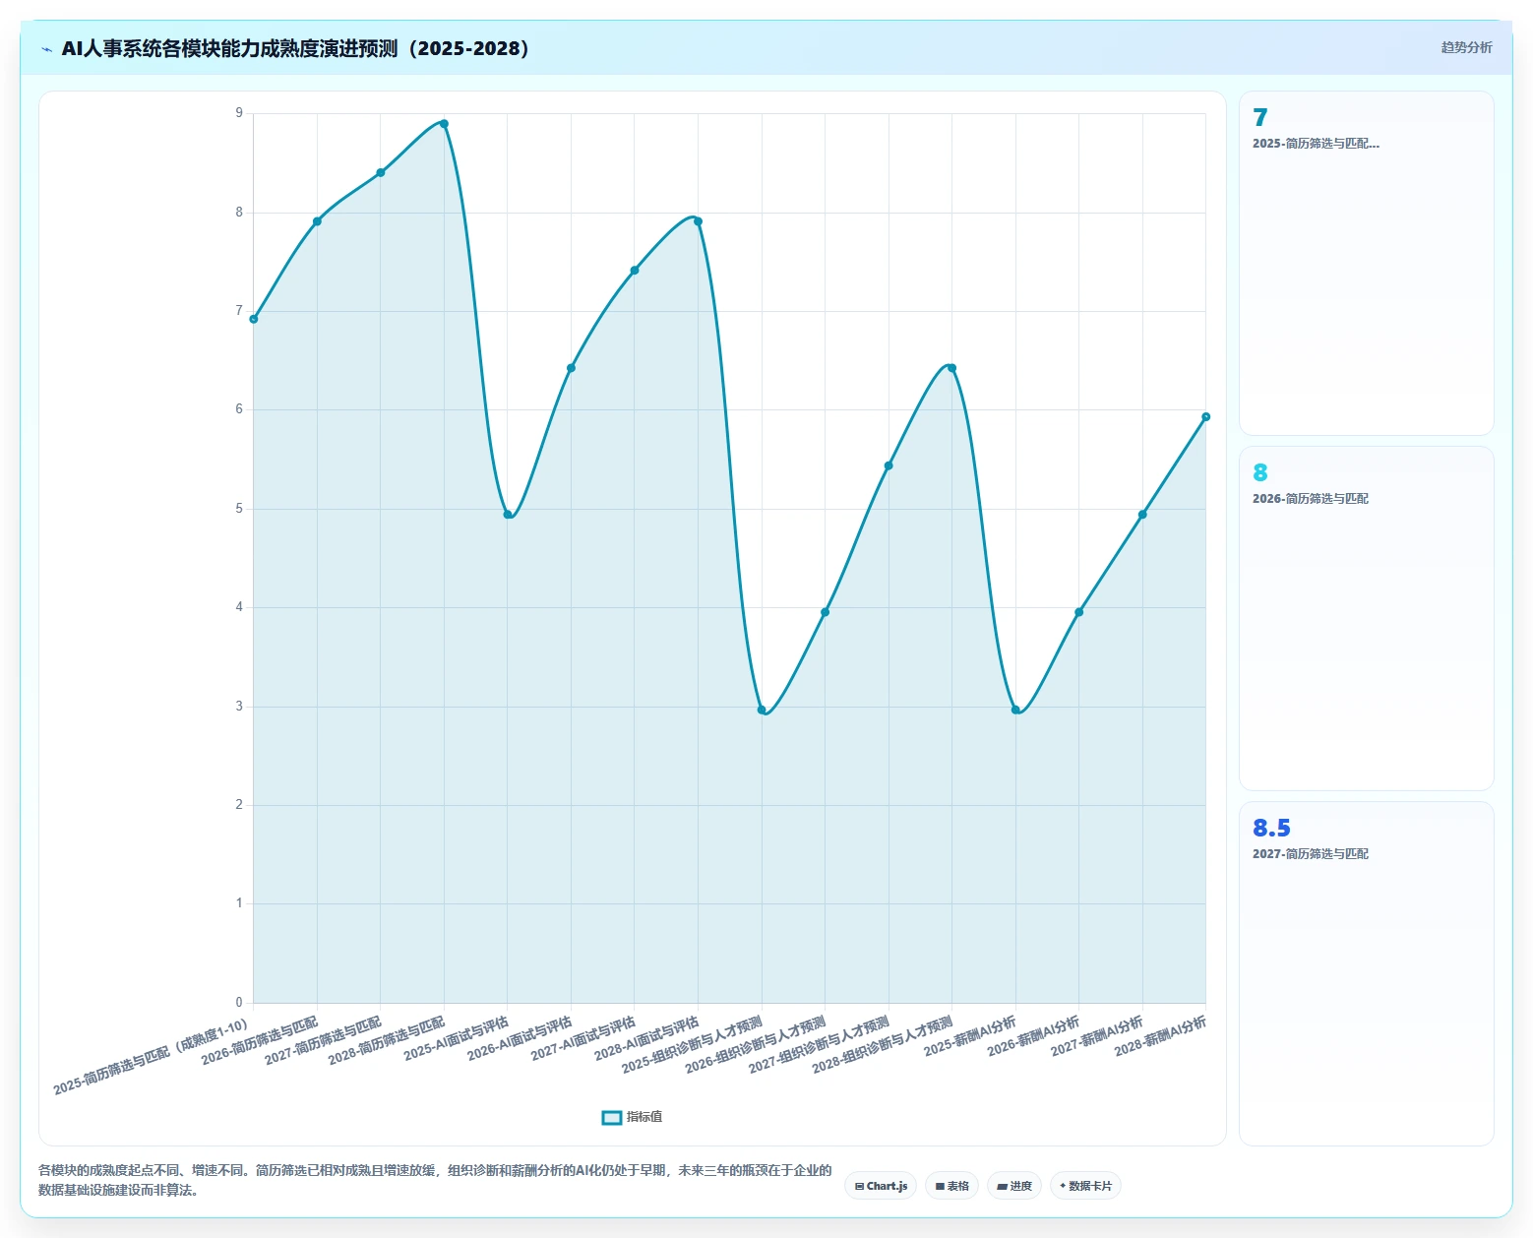Viewport: 1533px width, 1238px height.
Task: Click the data point for 2025-简历筛选与匹配
Action: [254, 319]
